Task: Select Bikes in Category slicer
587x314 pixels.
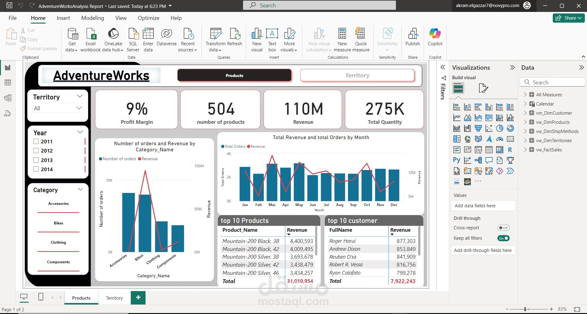Action: (58, 223)
